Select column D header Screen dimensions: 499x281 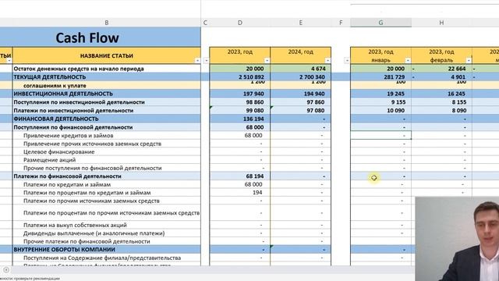(x=240, y=23)
